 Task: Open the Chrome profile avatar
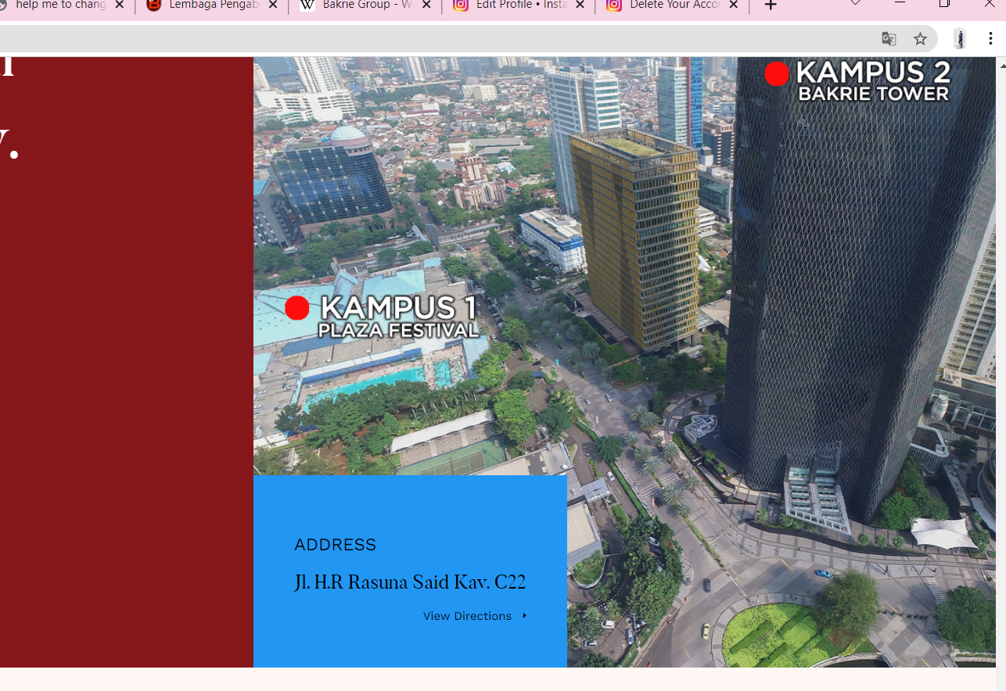960,39
